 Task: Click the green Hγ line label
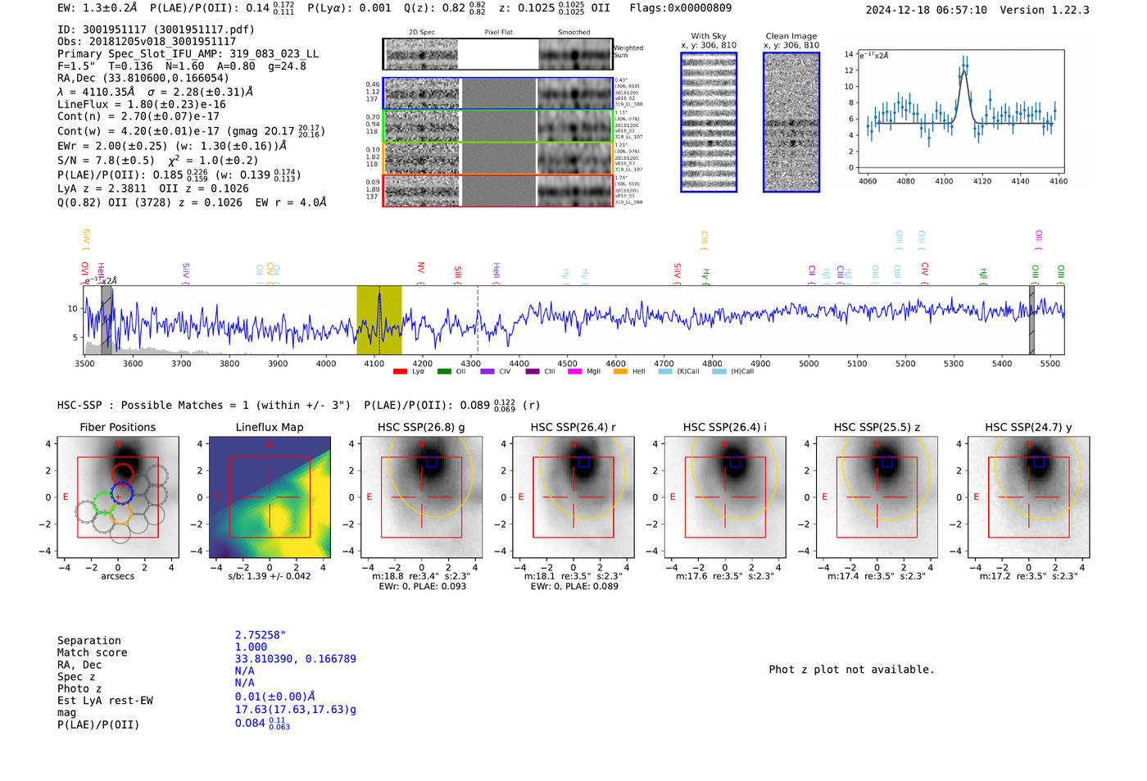[x=705, y=275]
